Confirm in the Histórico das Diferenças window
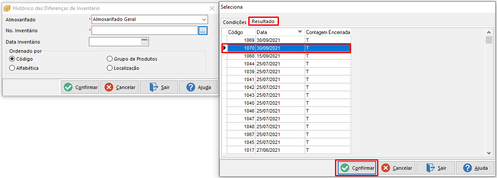The height and width of the screenshot is (178, 497). 80,87
